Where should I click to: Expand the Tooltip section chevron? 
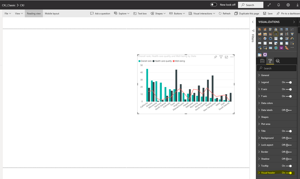click(x=259, y=166)
